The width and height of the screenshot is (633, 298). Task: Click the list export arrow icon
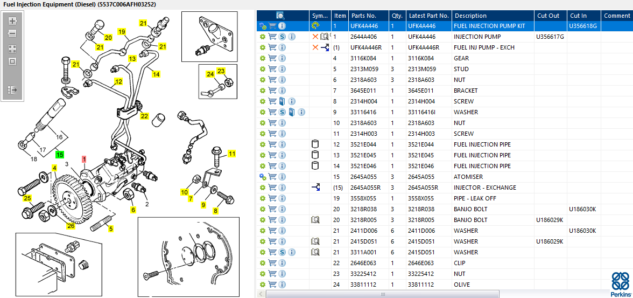pyautogui.click(x=12, y=90)
